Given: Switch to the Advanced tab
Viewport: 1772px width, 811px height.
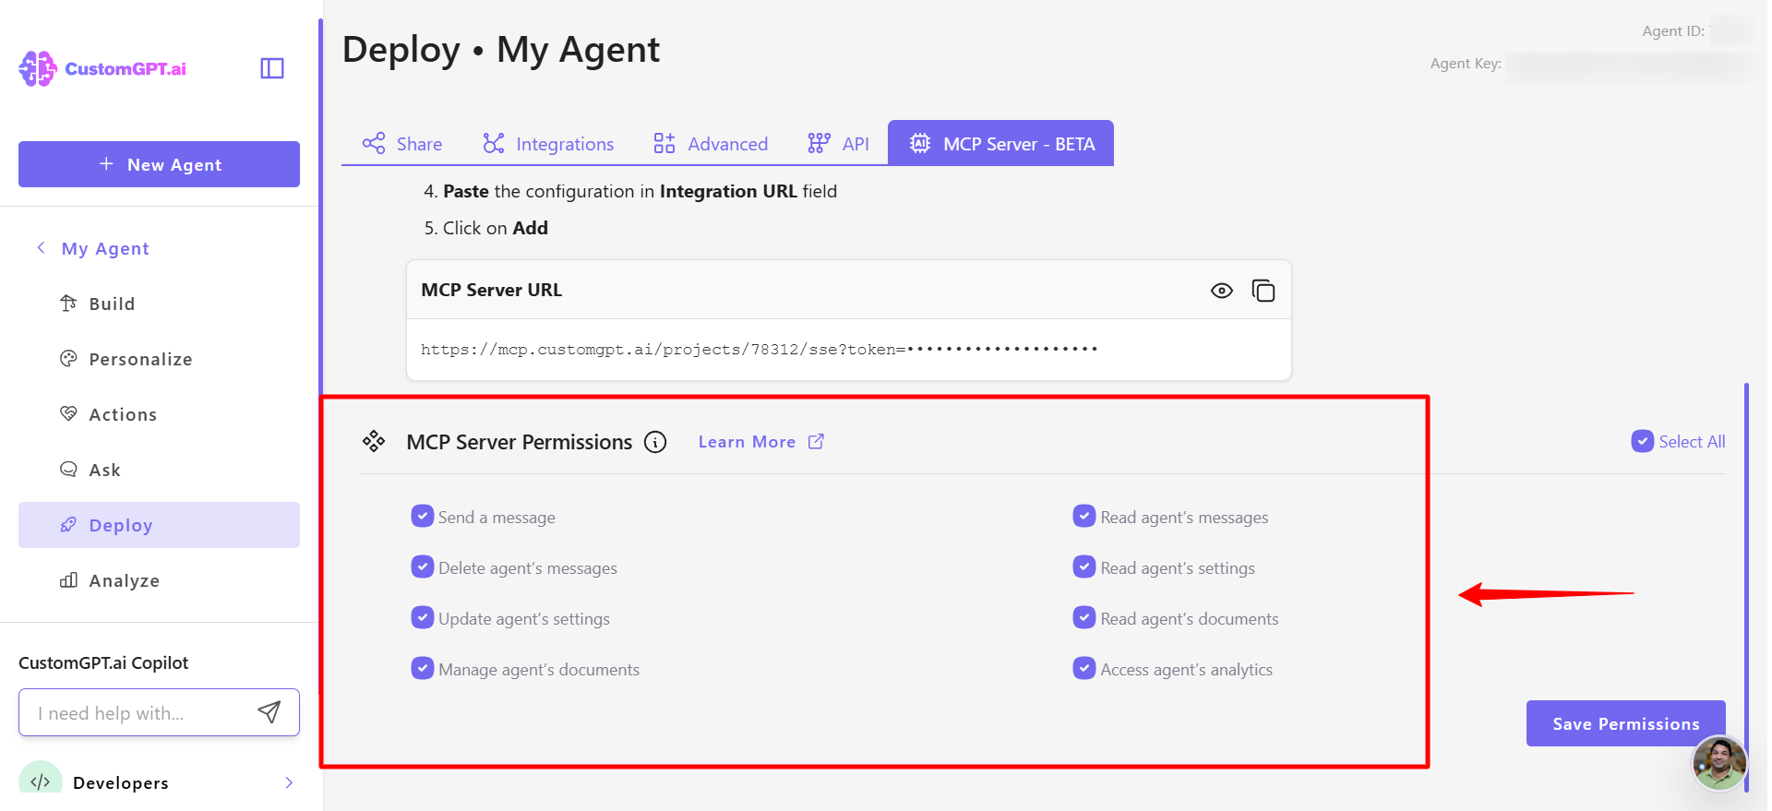Looking at the screenshot, I should pyautogui.click(x=711, y=143).
